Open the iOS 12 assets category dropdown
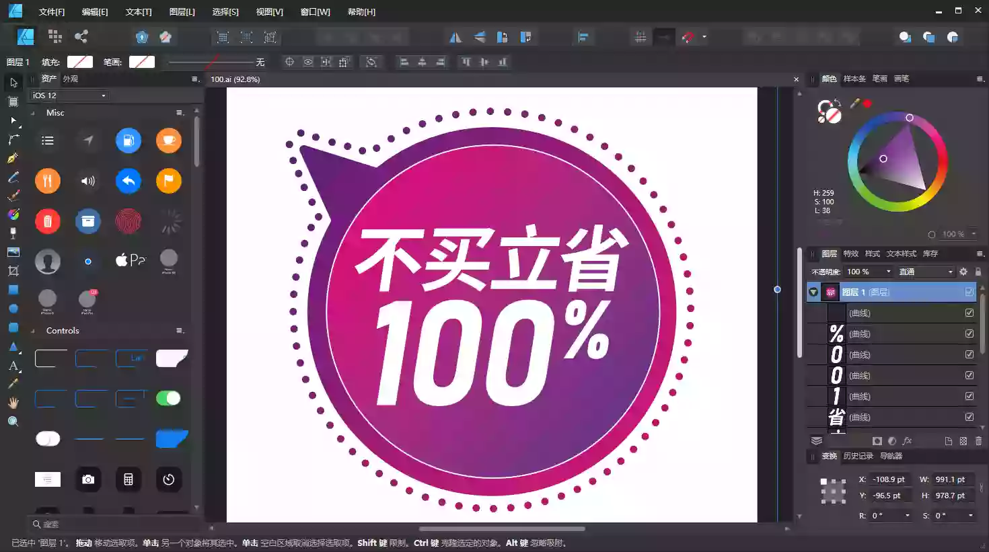 tap(67, 95)
